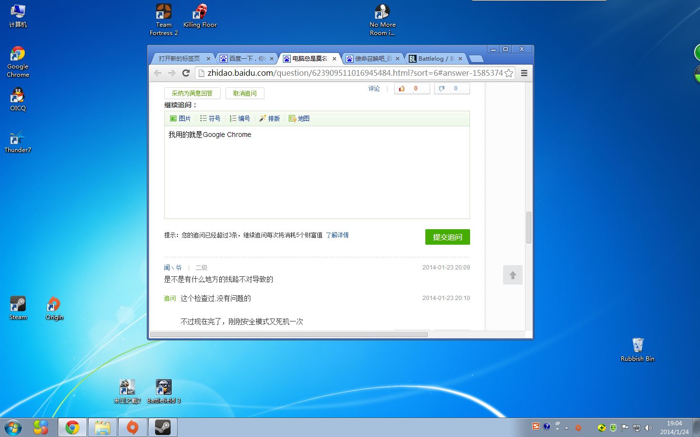Insert a map with the 地图 icon
Image resolution: width=700 pixels, height=437 pixels.
pos(293,118)
